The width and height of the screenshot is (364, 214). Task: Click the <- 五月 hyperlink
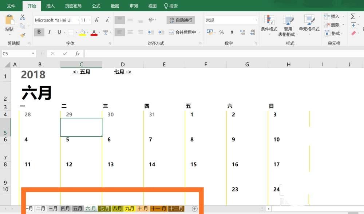(x=81, y=72)
